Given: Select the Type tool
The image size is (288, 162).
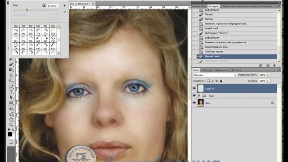Looking at the screenshot, I should [11, 92].
